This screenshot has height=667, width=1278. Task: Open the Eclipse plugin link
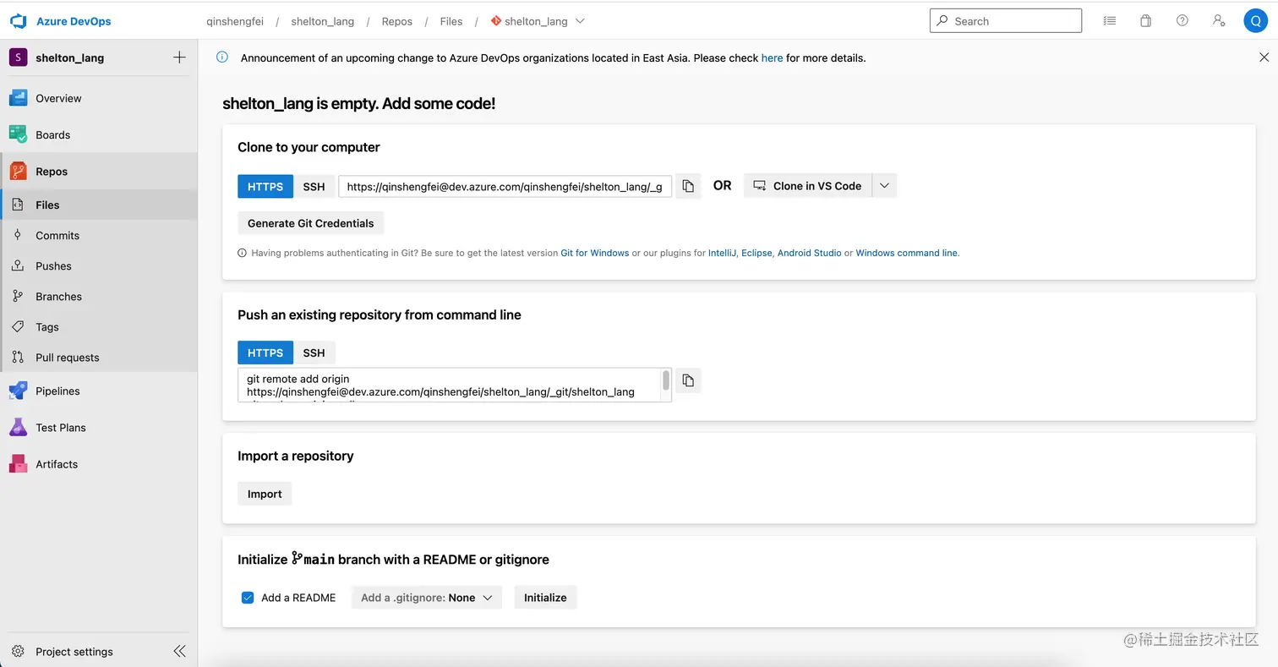point(756,253)
